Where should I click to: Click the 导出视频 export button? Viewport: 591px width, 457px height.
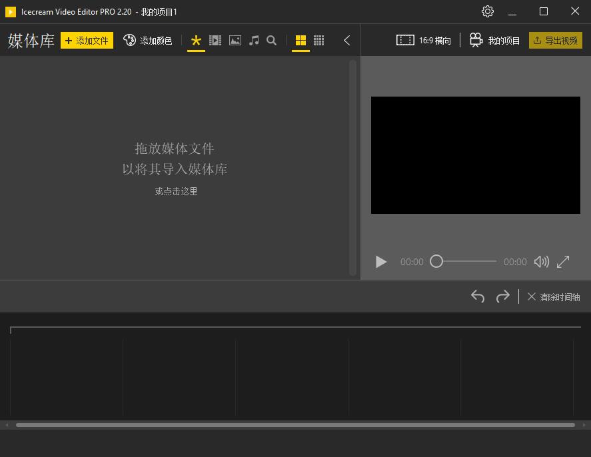click(x=556, y=41)
